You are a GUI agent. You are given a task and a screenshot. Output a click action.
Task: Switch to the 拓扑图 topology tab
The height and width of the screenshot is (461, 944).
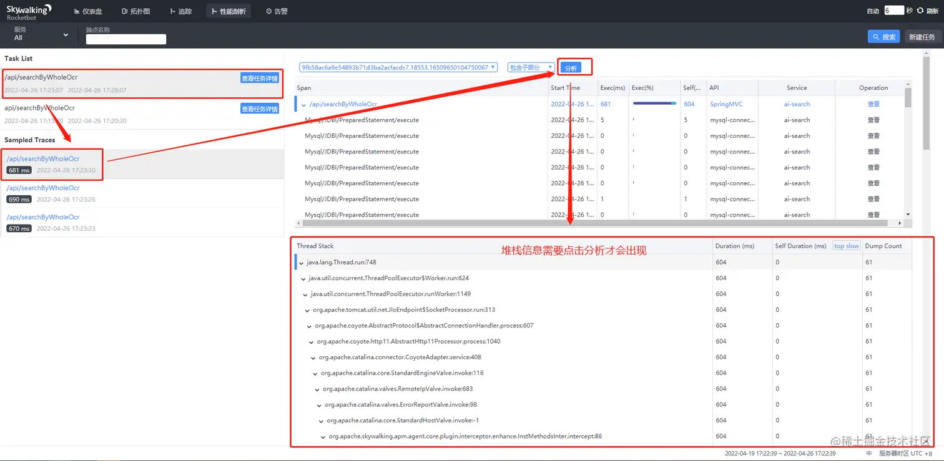click(x=135, y=11)
